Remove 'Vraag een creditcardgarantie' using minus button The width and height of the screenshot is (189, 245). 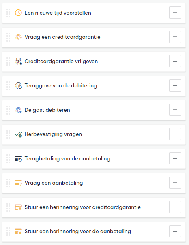coord(175,37)
